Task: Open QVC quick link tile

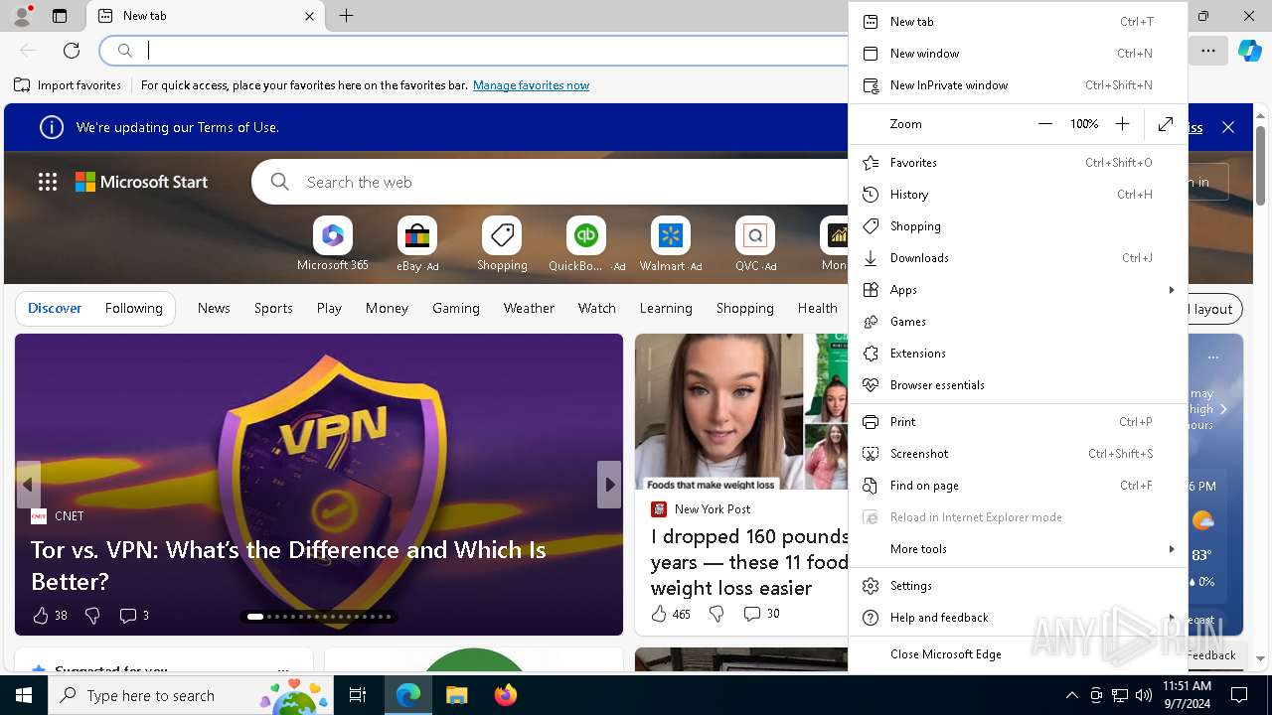Action: pos(755,244)
